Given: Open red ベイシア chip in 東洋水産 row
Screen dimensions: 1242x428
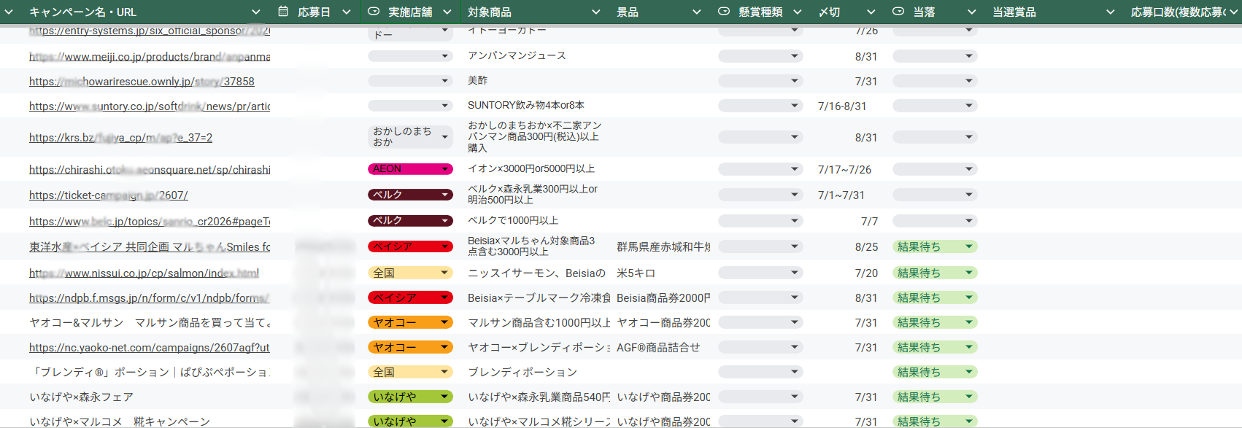Looking at the screenshot, I should point(410,246).
